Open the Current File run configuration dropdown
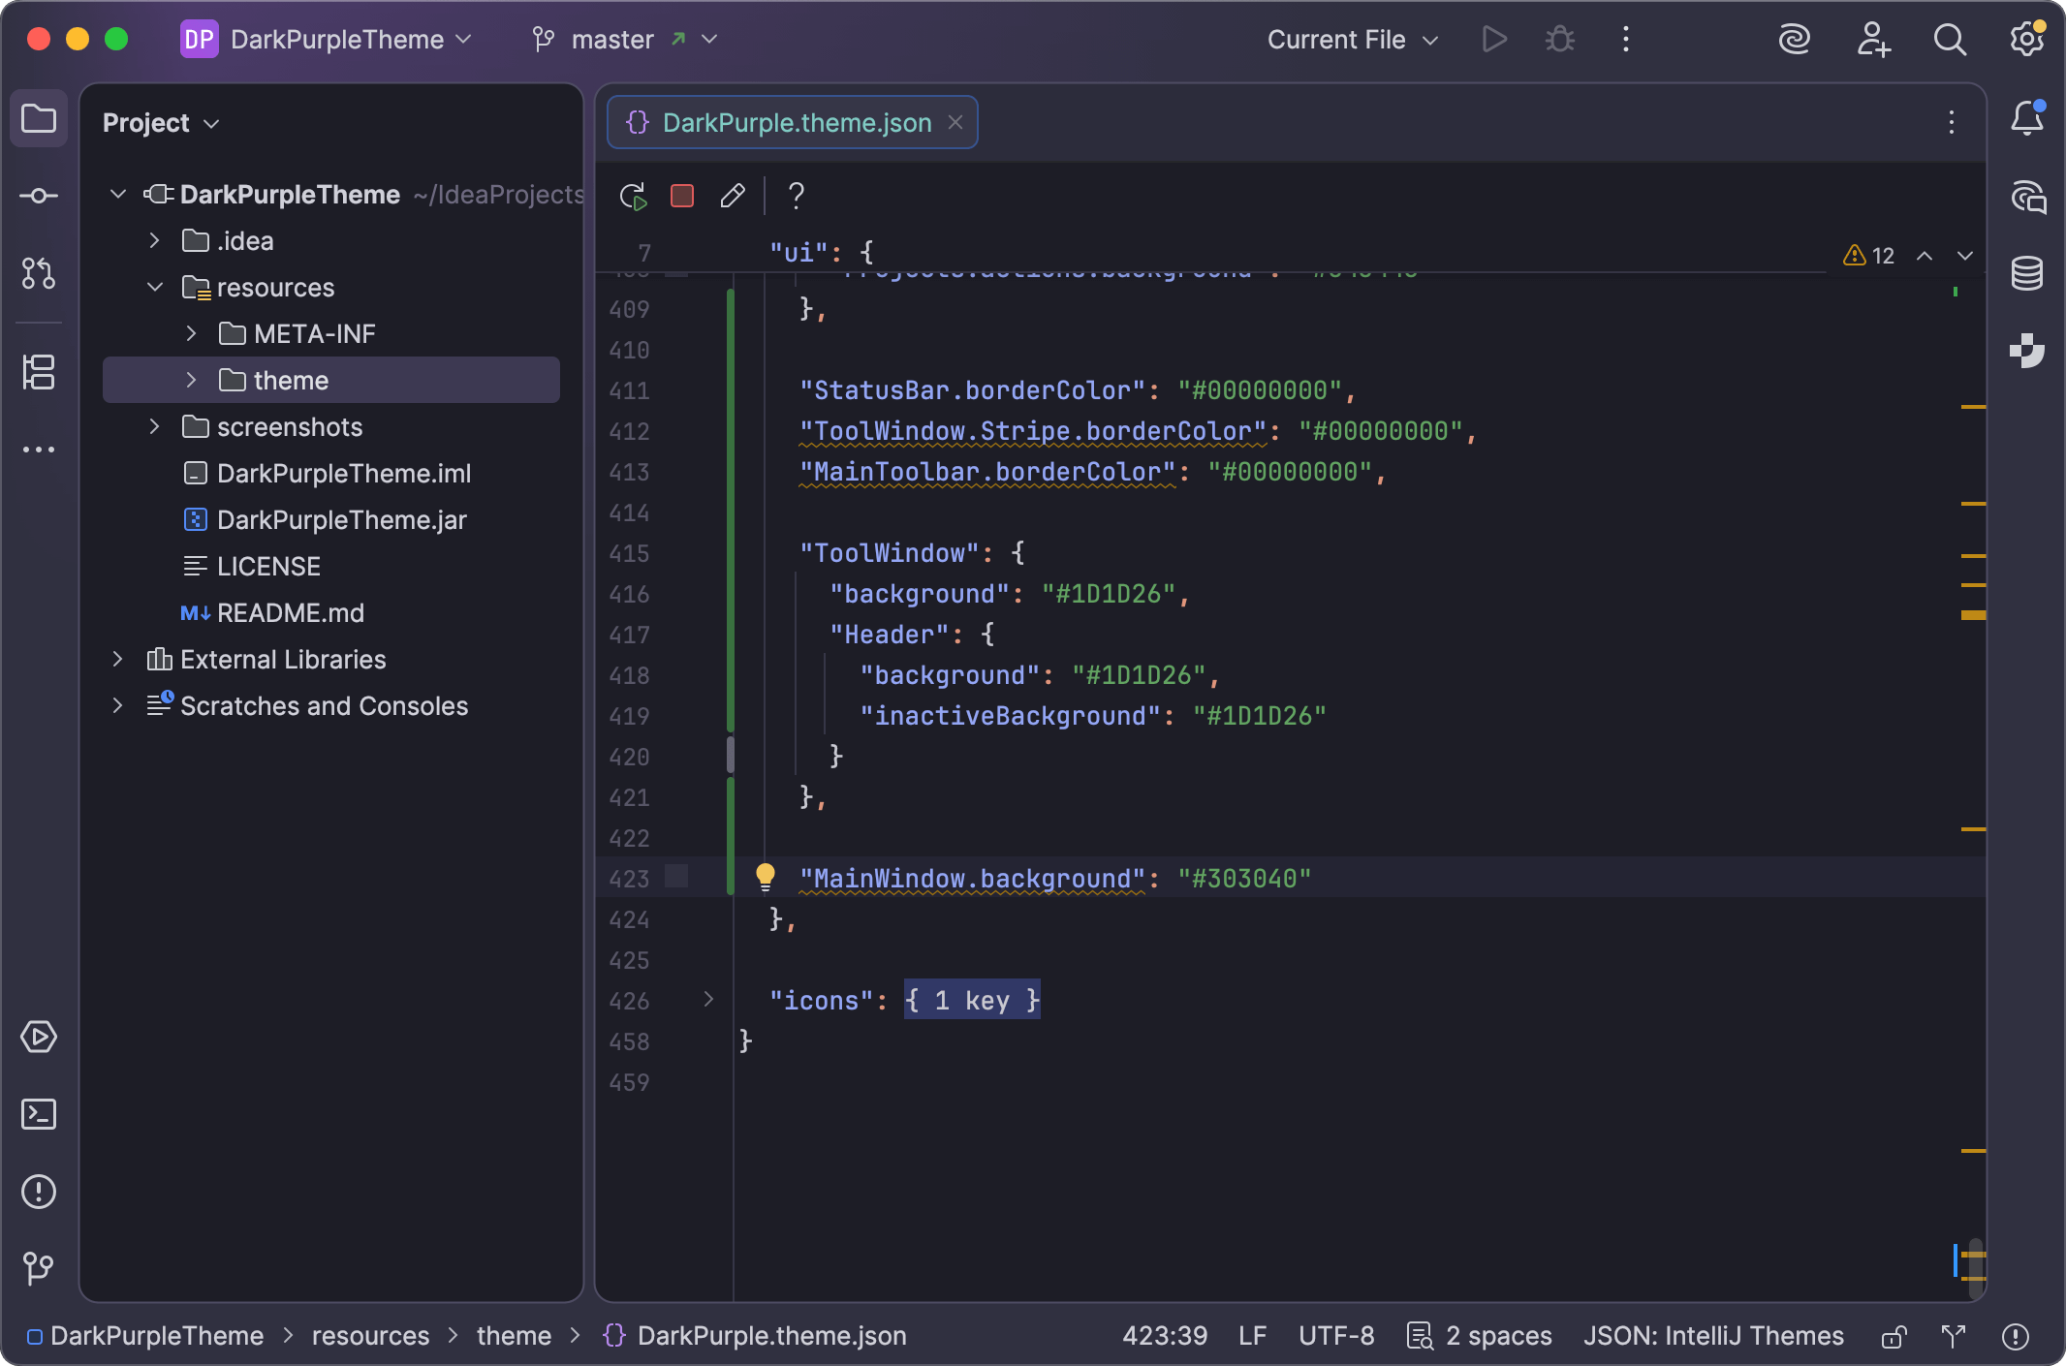Screen dimensions: 2066x1366 pos(1350,40)
